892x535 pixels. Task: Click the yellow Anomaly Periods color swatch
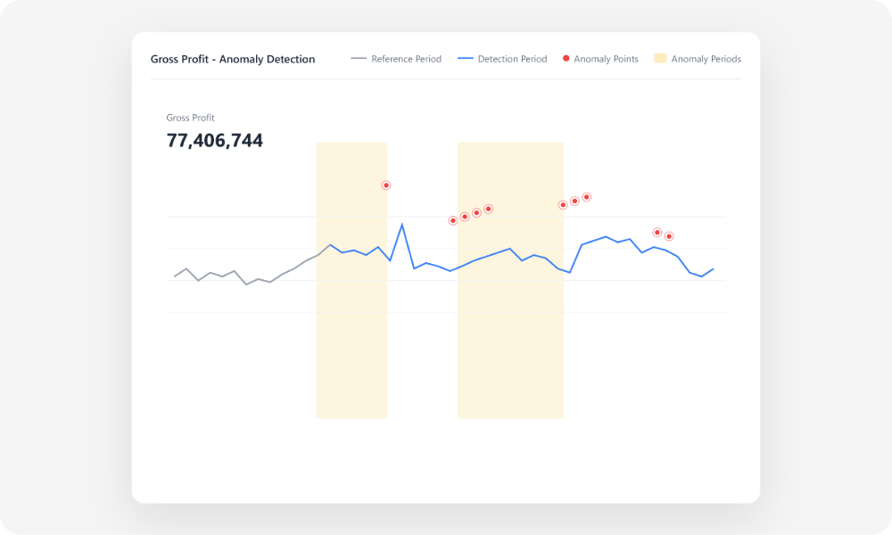(662, 58)
